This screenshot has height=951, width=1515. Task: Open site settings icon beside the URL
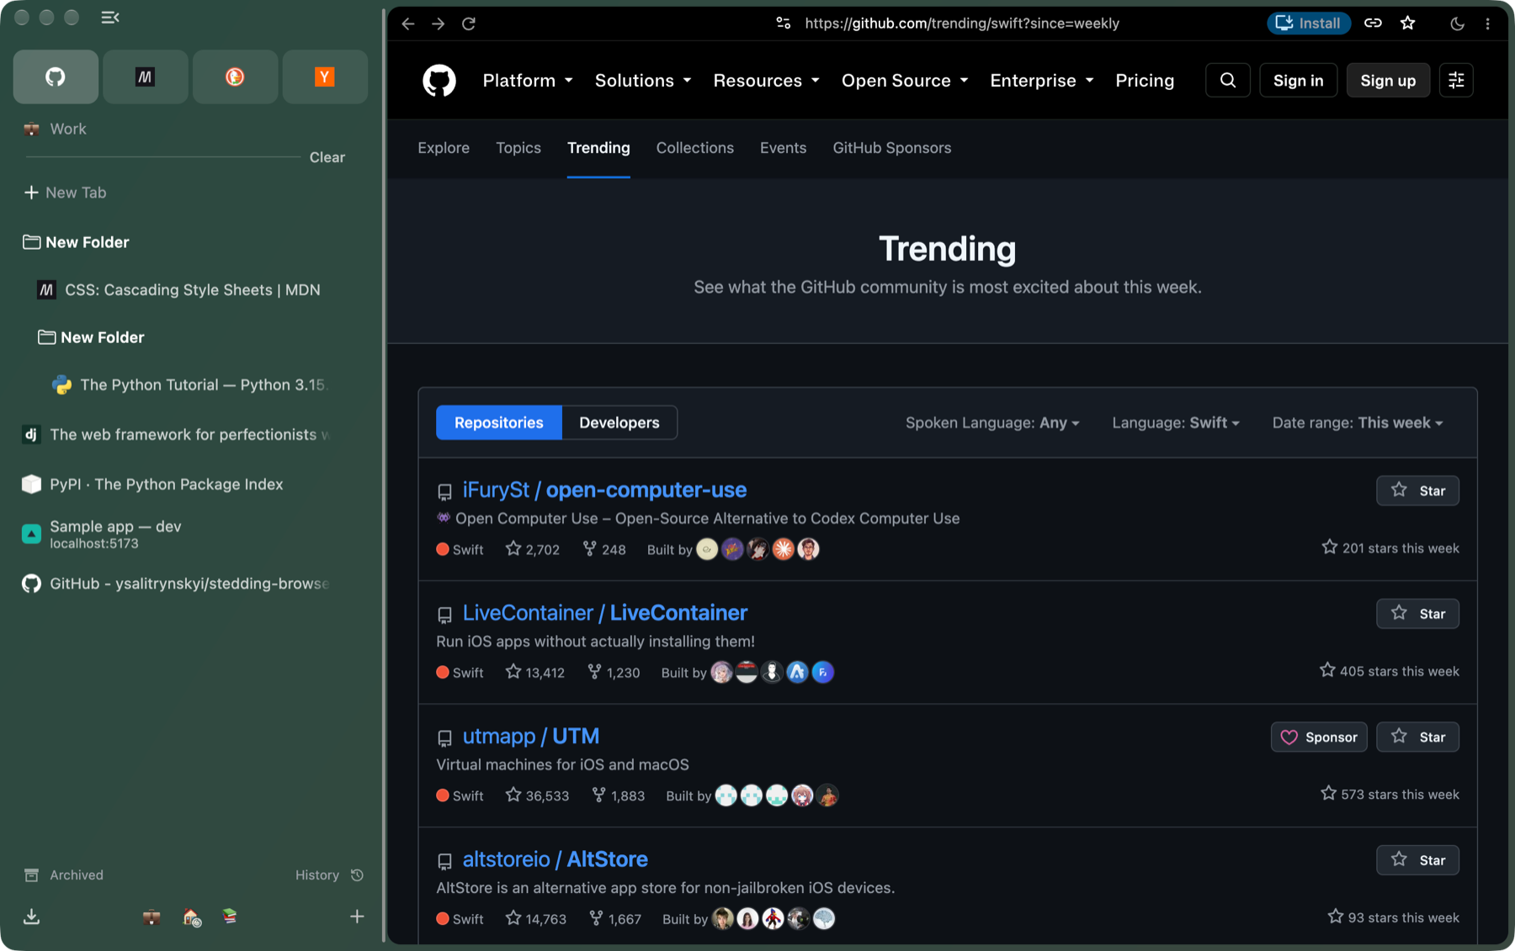(784, 24)
